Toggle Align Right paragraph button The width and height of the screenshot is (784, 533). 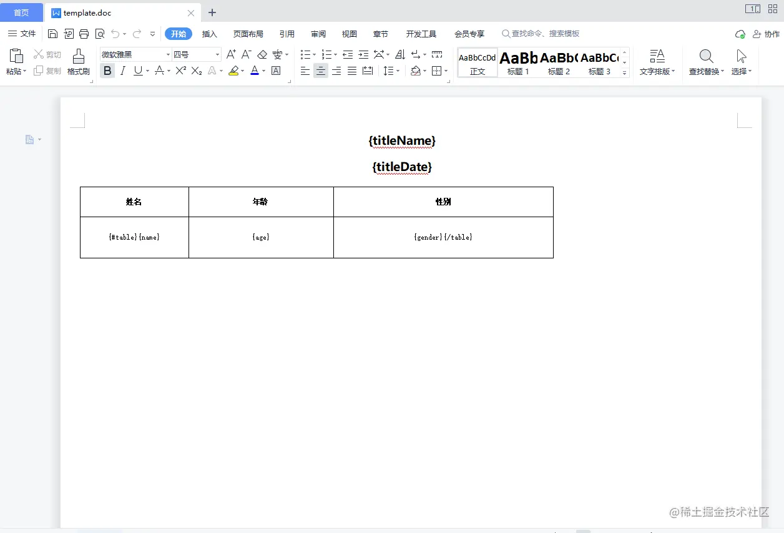336,71
